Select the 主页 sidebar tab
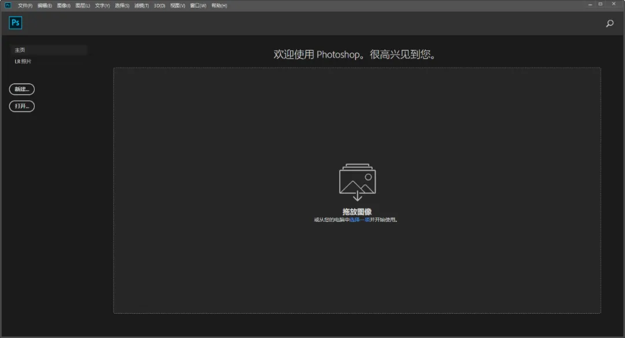This screenshot has width=625, height=338. pyautogui.click(x=48, y=50)
